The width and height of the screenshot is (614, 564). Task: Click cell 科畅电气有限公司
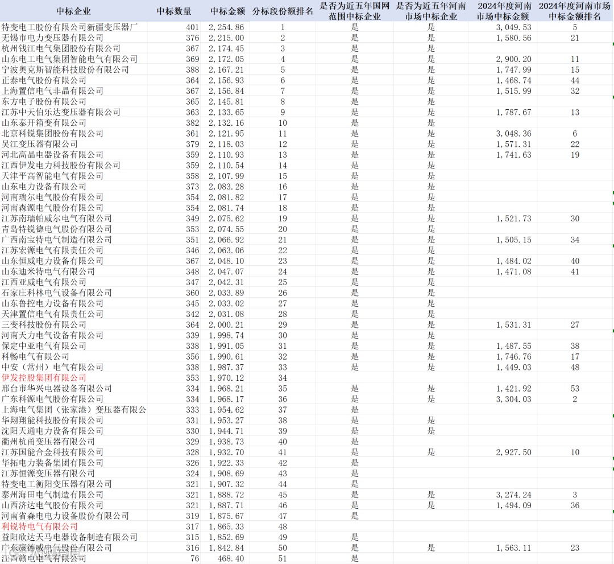35,356
